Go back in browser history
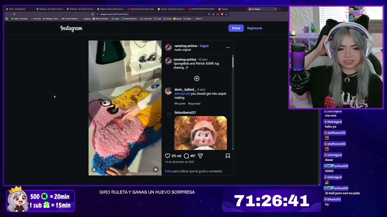The width and height of the screenshot is (387, 217). [x=7, y=14]
